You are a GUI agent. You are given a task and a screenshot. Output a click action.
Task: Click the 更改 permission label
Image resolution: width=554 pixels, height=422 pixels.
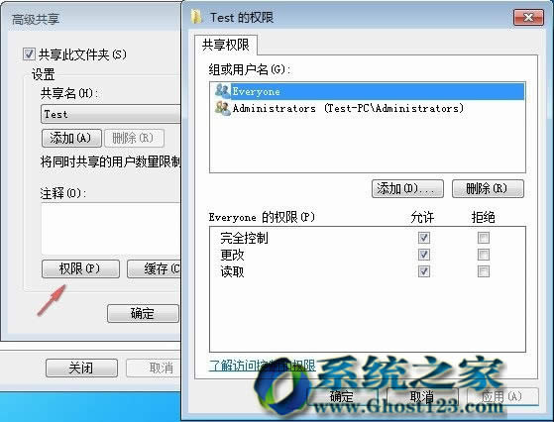tap(232, 255)
